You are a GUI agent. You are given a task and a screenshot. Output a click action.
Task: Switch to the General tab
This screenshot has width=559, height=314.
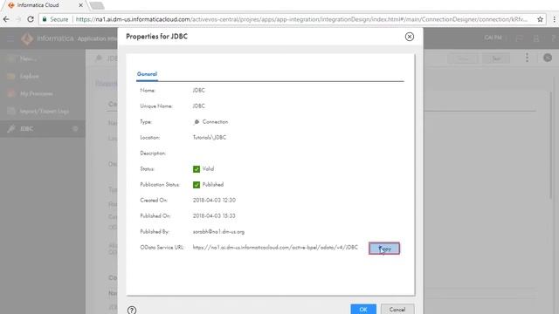point(147,74)
